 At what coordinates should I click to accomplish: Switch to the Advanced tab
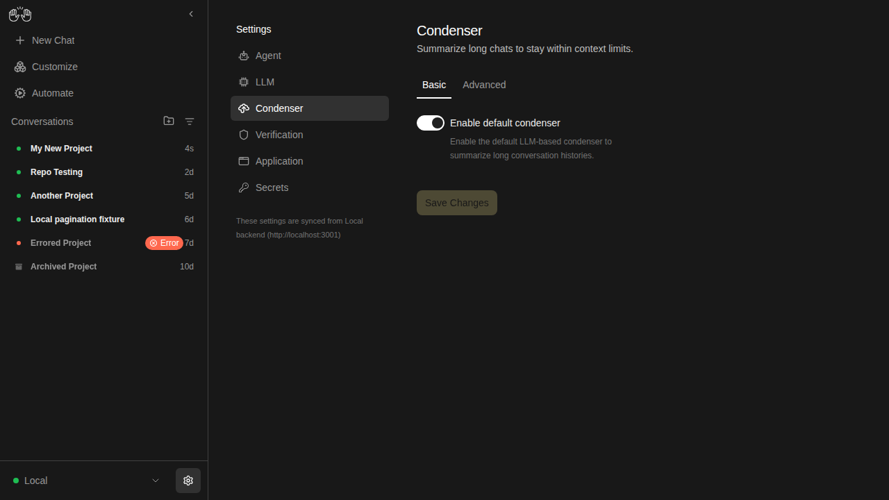tap(484, 85)
